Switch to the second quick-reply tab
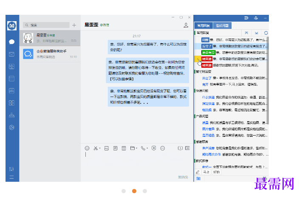The image size is (302, 197). coord(222,25)
